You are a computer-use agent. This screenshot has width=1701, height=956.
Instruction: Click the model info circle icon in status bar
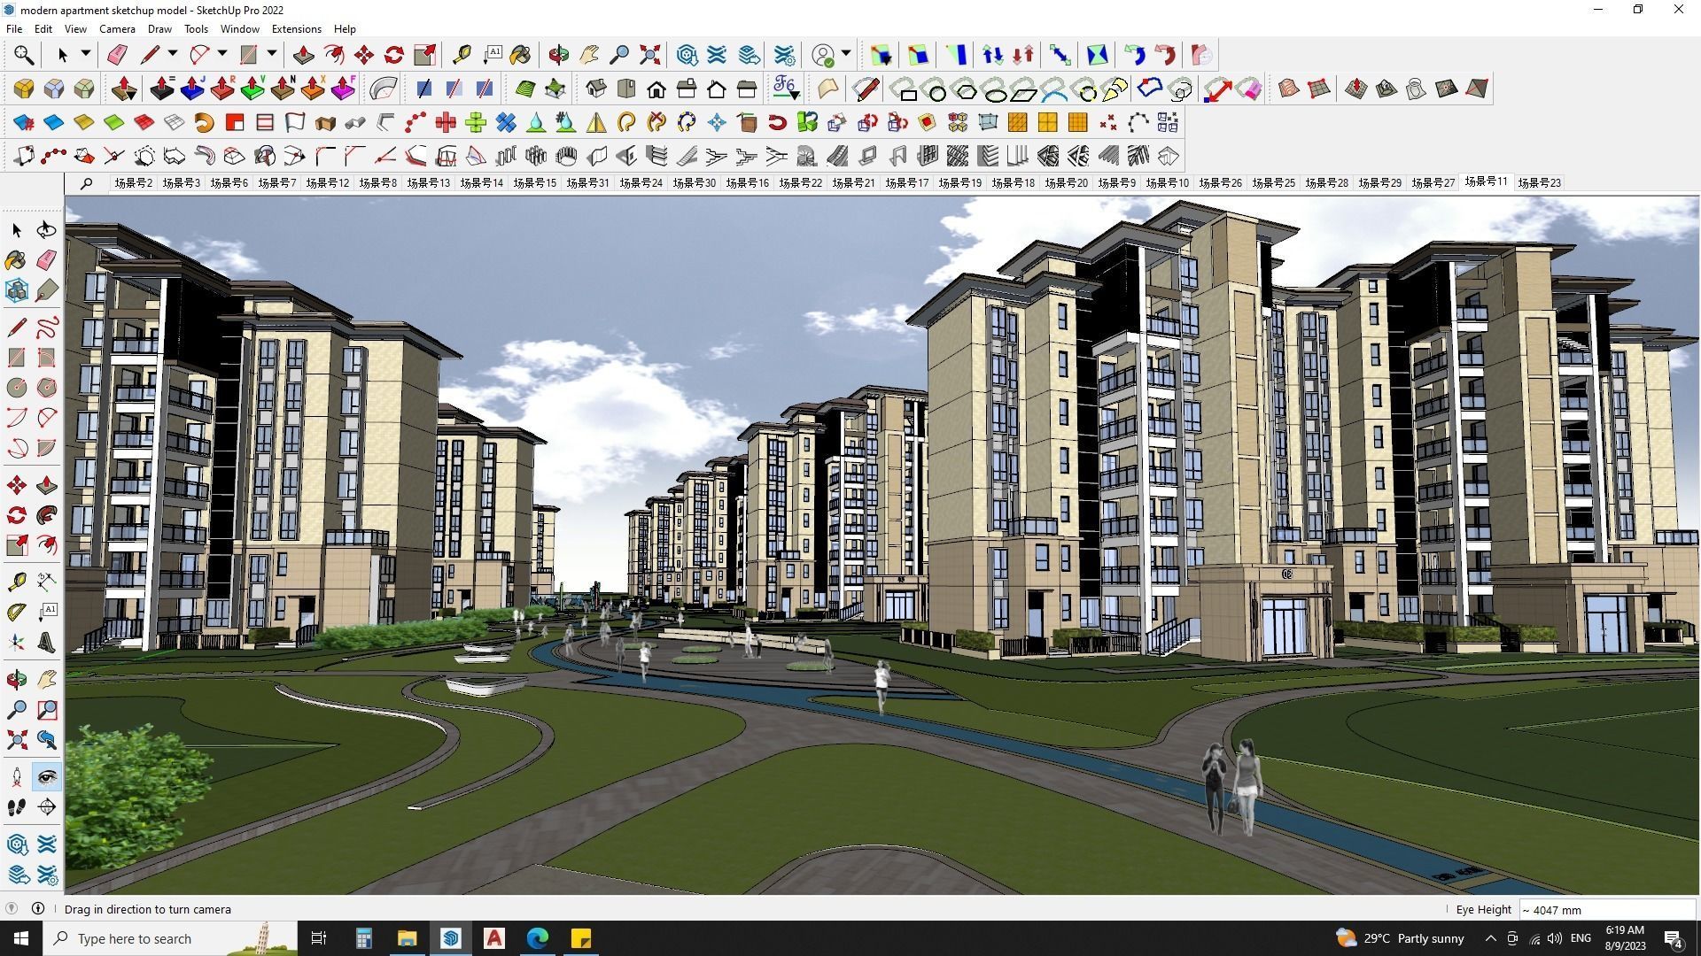38,909
